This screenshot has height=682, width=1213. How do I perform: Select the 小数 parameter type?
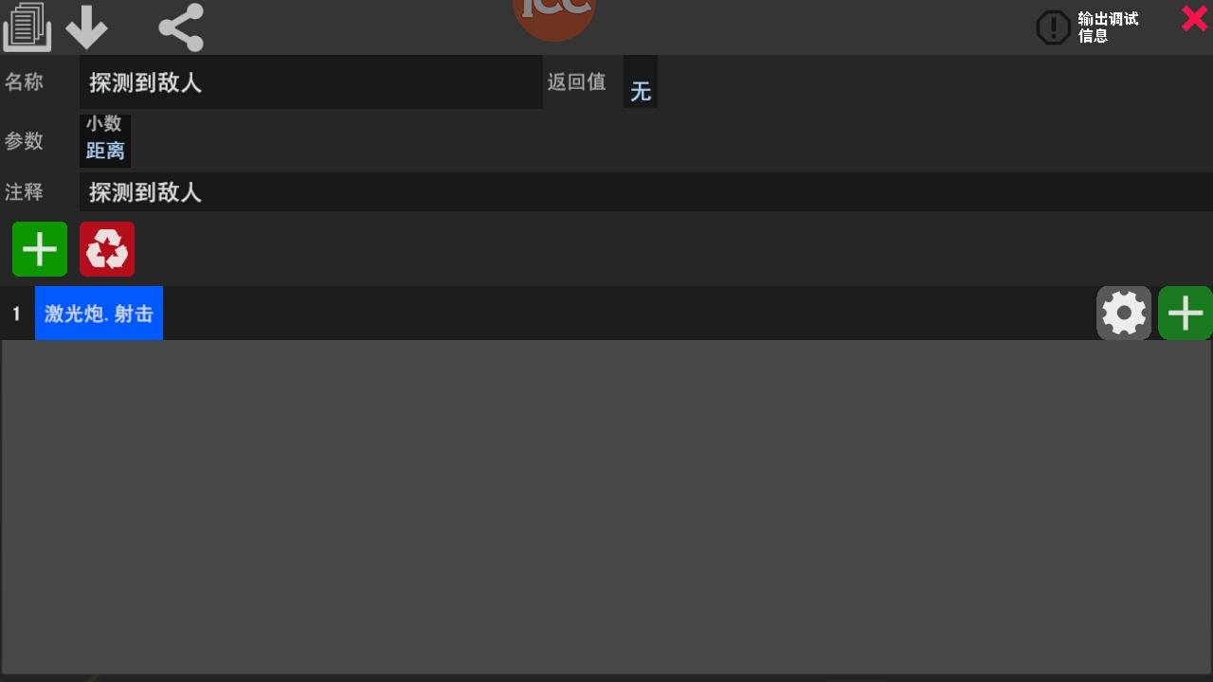(104, 124)
